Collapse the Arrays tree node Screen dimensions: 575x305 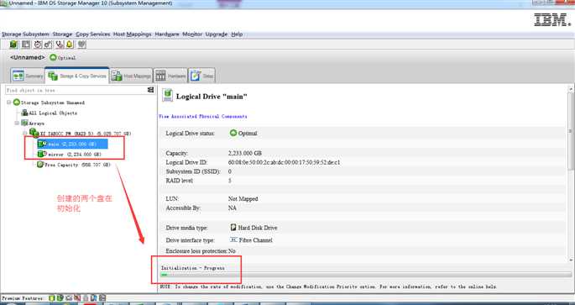[17, 123]
